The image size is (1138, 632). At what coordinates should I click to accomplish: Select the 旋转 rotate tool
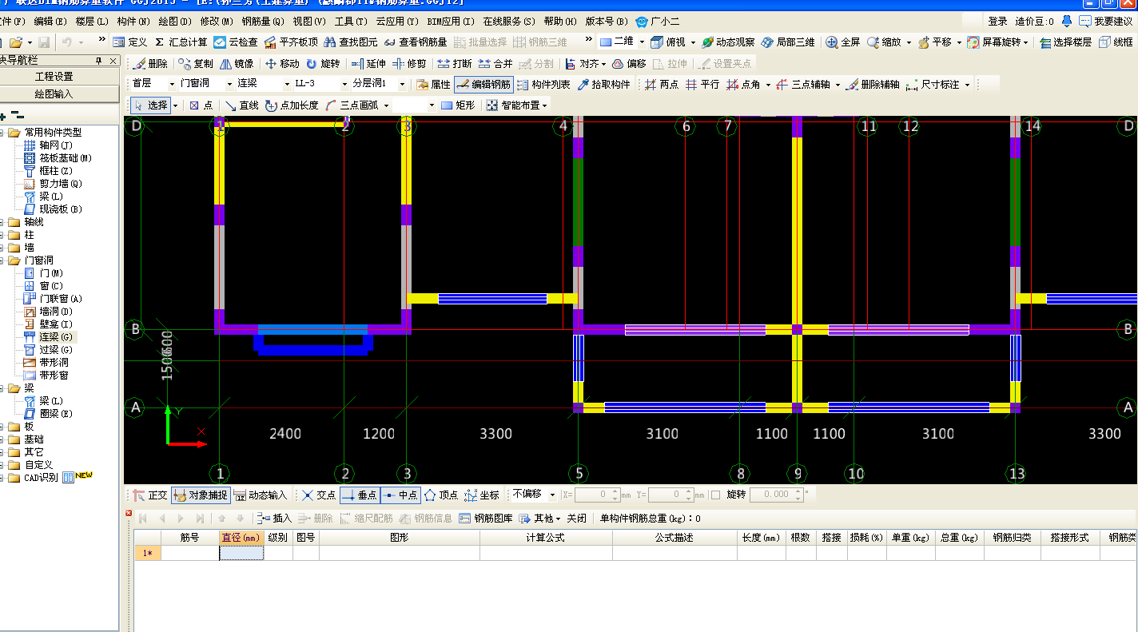point(323,63)
